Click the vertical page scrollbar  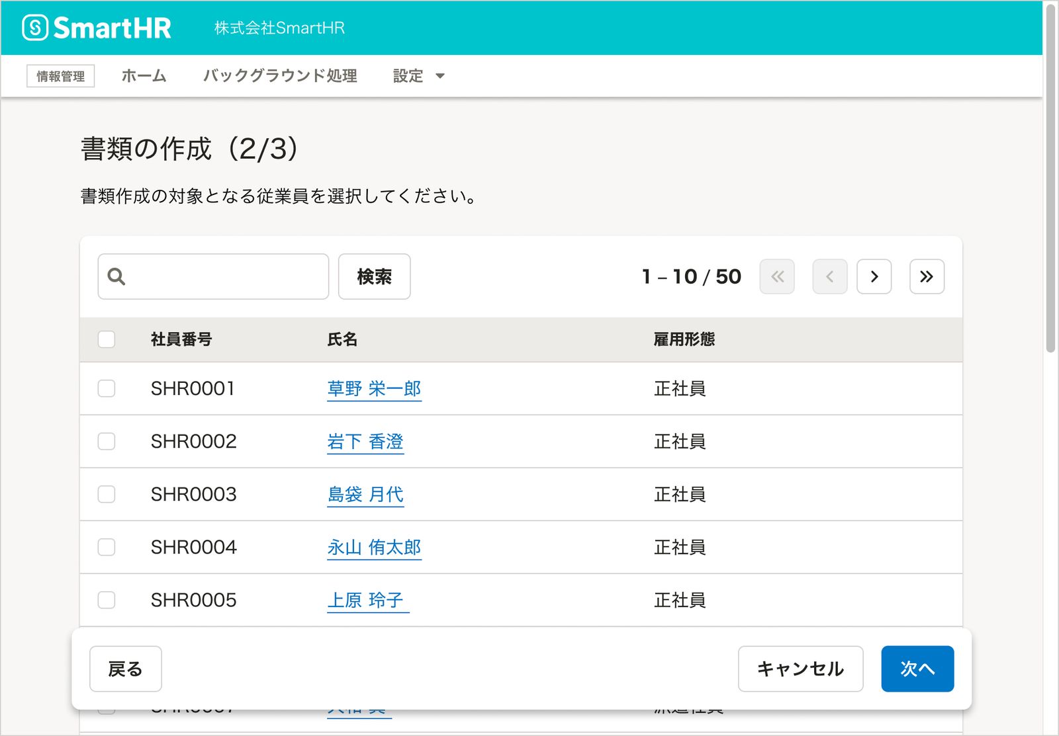pyautogui.click(x=1050, y=179)
